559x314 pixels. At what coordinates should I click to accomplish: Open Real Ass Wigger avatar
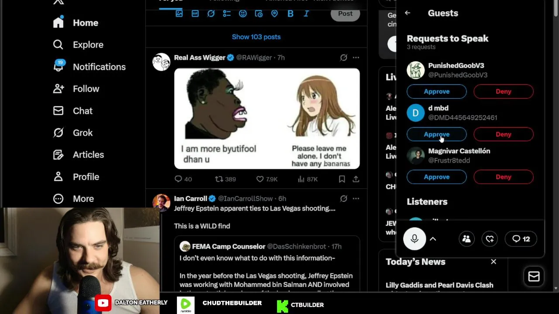point(161,62)
